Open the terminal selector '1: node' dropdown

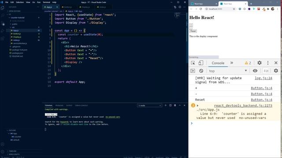click(149, 105)
